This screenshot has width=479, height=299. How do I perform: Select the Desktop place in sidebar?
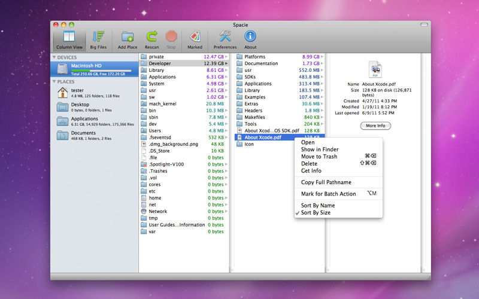pos(95,107)
